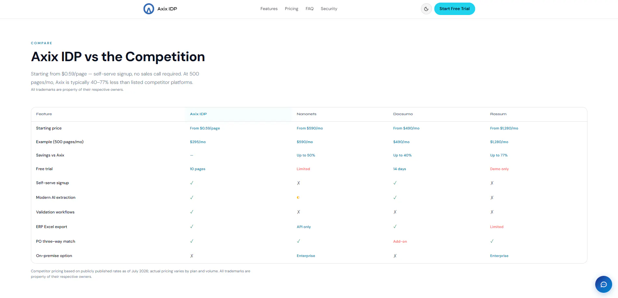Click the 'Validation workflows' row label
Viewport: 618px width, 298px height.
(55, 212)
